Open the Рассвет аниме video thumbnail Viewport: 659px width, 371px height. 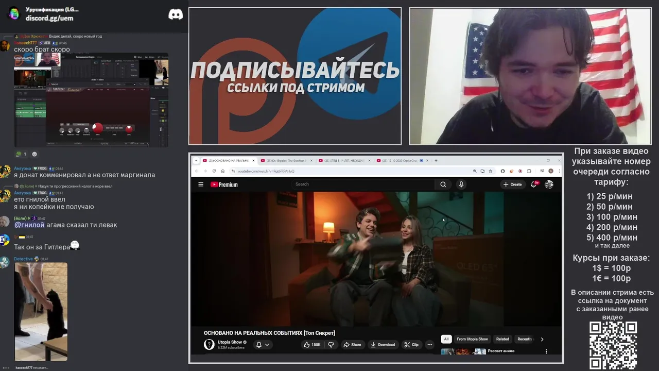click(463, 352)
